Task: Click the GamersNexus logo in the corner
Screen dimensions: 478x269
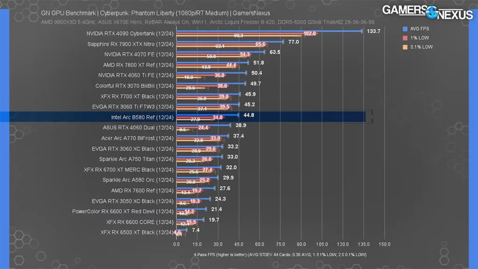Action: pyautogui.click(x=428, y=12)
